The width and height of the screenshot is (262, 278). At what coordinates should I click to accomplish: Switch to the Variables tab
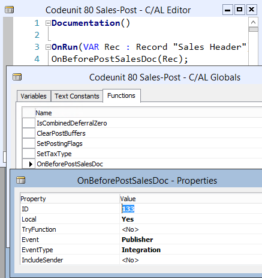pos(34,96)
